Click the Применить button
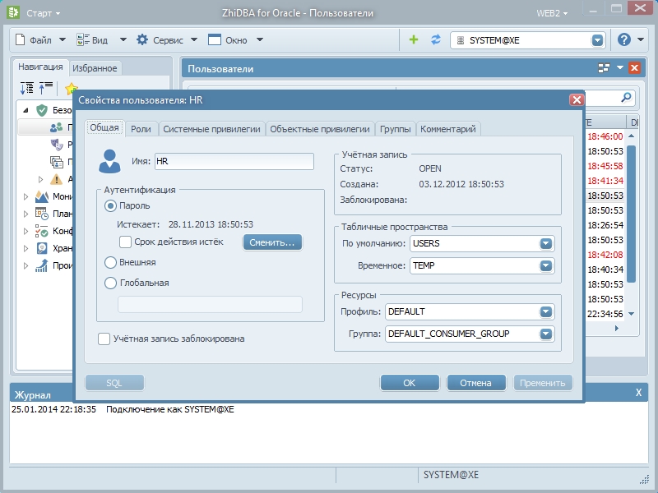 click(x=543, y=383)
